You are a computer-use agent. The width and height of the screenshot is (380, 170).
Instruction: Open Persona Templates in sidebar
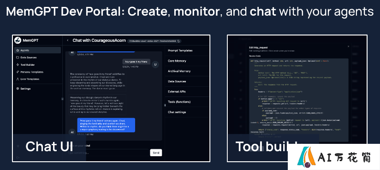click(x=37, y=72)
